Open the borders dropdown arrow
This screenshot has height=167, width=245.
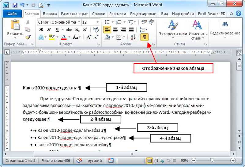(124, 37)
